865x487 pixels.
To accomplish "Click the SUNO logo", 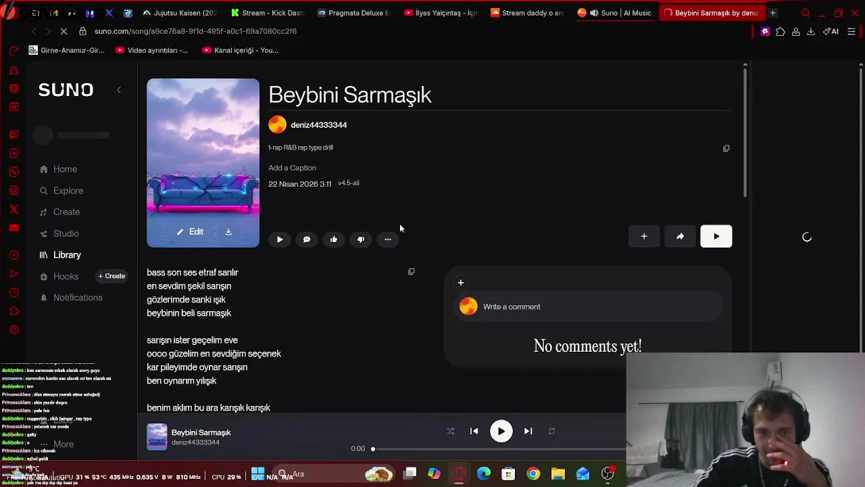I will 66,90.
